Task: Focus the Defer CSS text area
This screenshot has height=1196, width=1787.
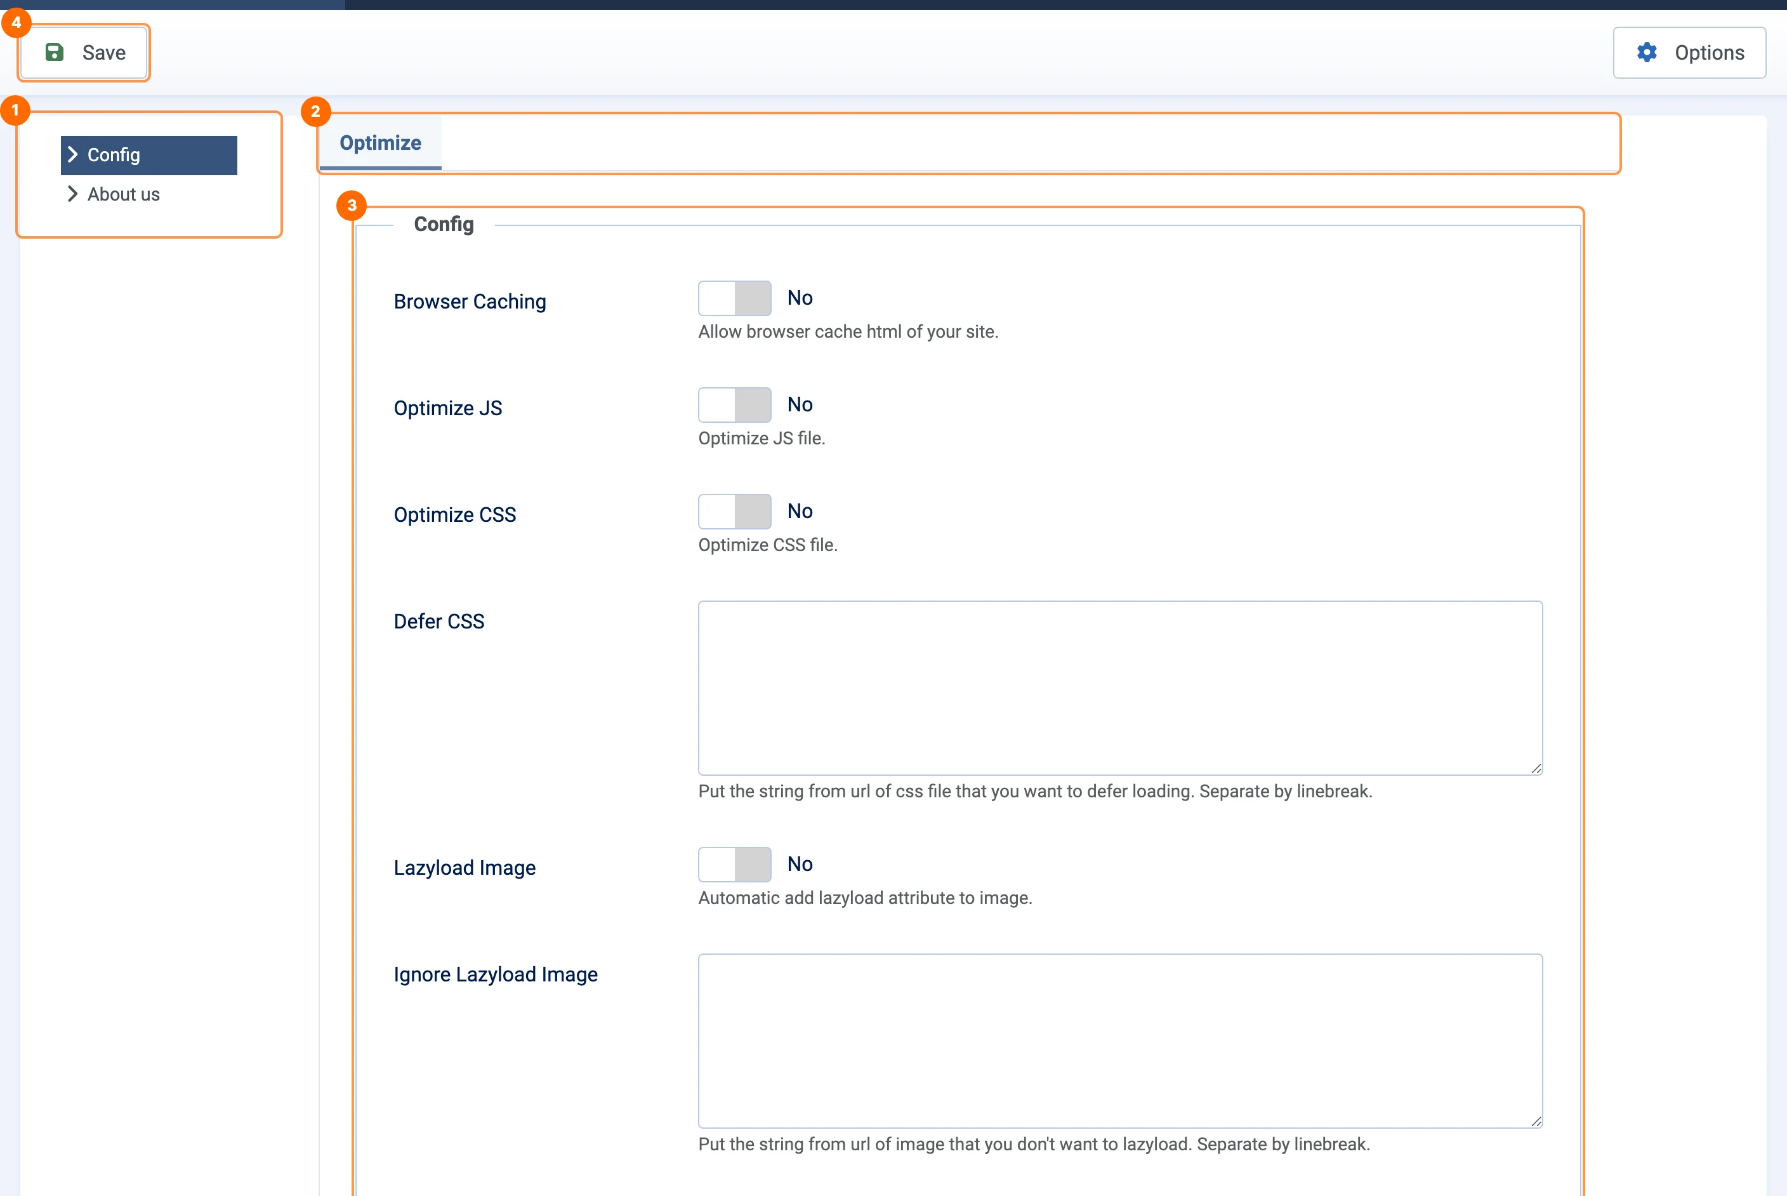Action: 1120,688
